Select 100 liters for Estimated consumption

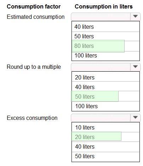[105, 56]
